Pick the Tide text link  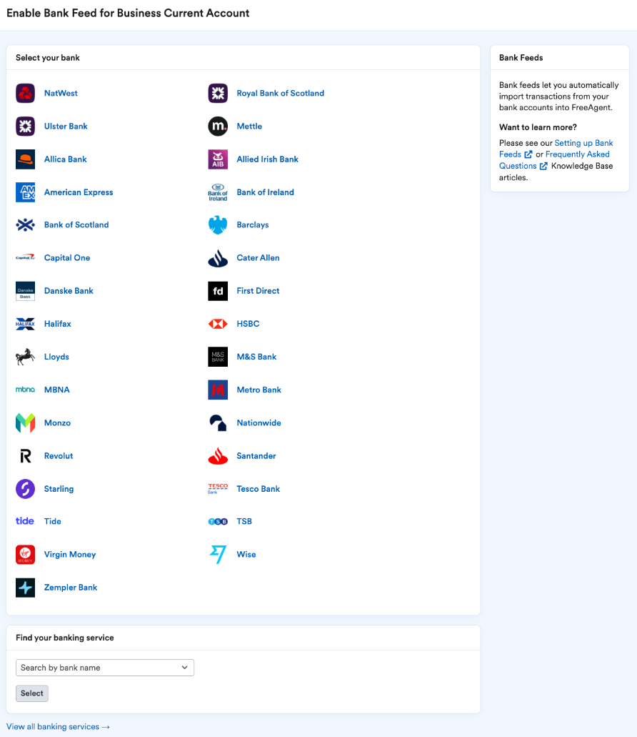[x=53, y=521]
